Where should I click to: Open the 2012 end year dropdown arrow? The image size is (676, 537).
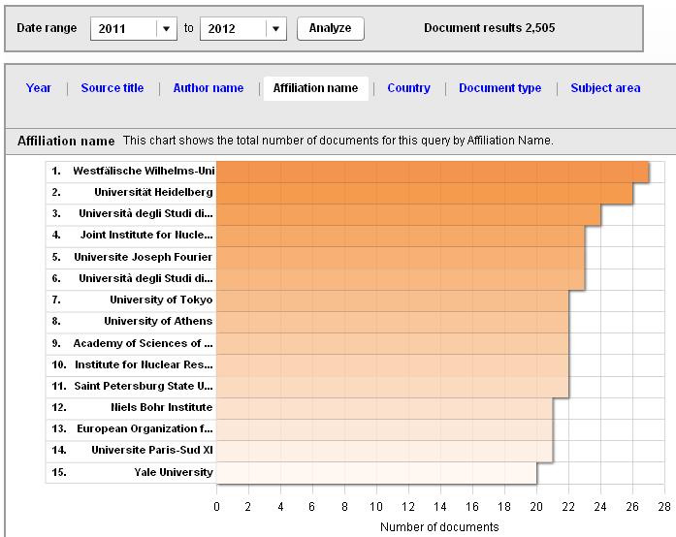coord(275,29)
